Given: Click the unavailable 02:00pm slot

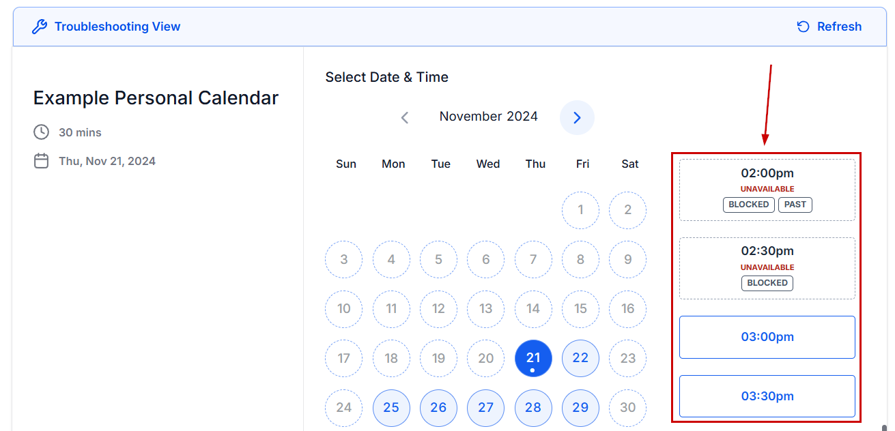Looking at the screenshot, I should pyautogui.click(x=767, y=174).
